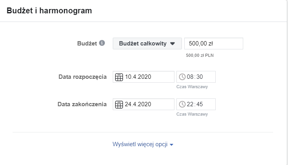Focus the 500,00 zł budget amount field

coord(213,44)
